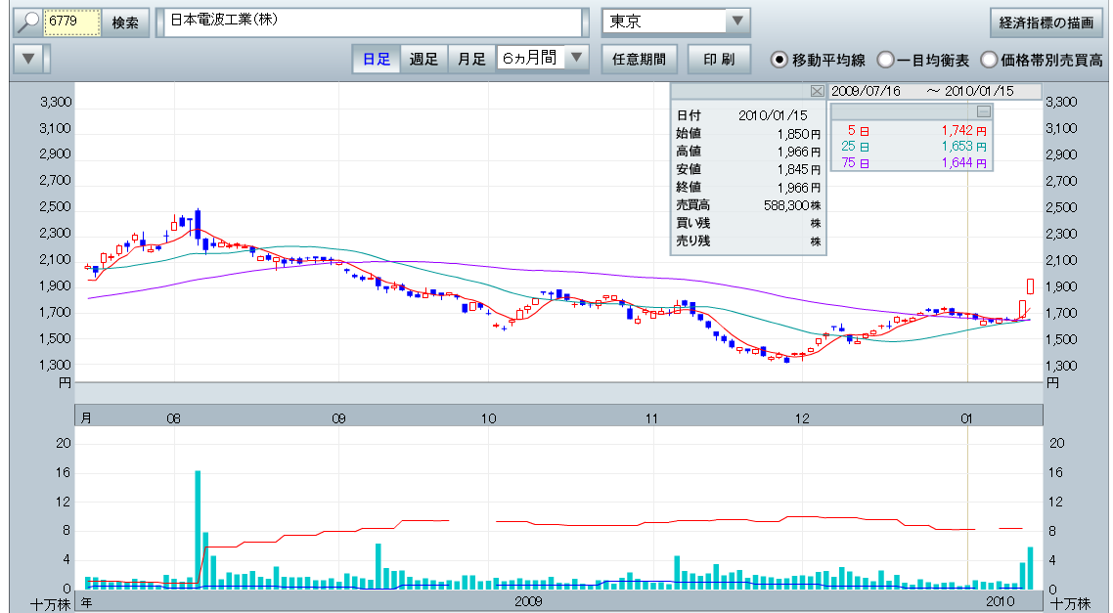Click the magnifying glass search icon

28,22
